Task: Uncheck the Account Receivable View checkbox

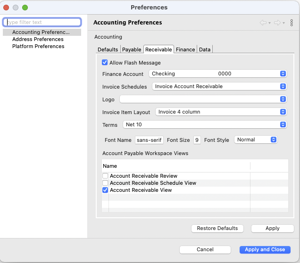Action: 105,190
